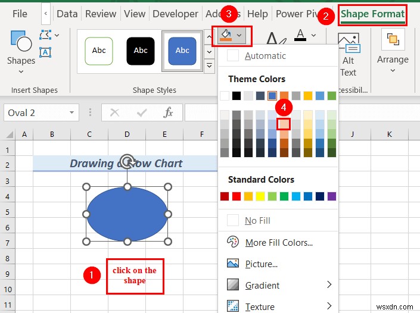Pick red from Standard Colors

pyautogui.click(x=237, y=196)
